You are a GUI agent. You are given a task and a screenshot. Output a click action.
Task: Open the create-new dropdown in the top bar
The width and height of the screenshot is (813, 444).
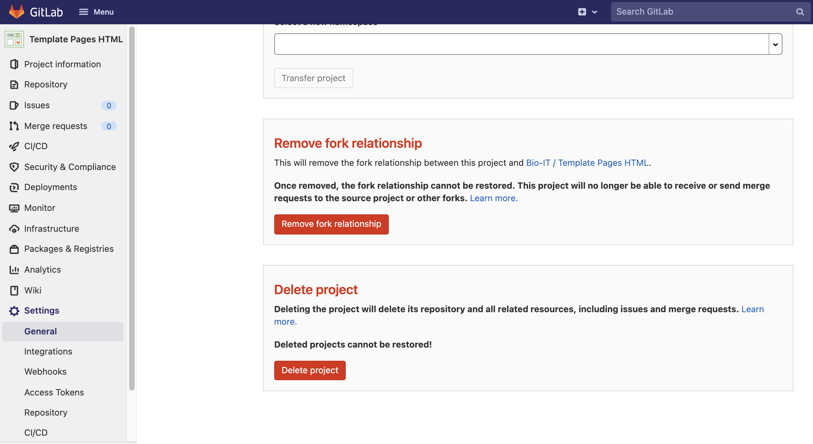coord(587,11)
